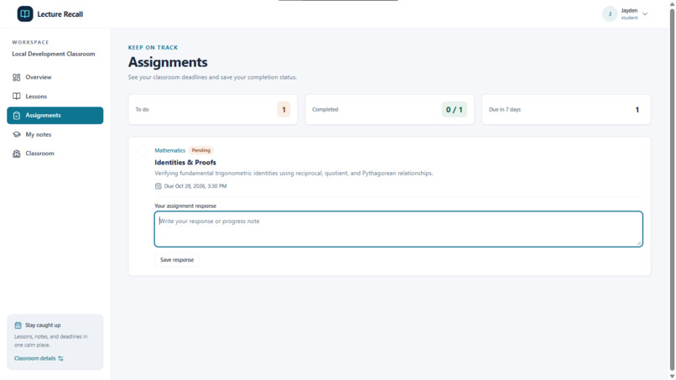Click the Save response button
676x380 pixels.
coord(177,260)
